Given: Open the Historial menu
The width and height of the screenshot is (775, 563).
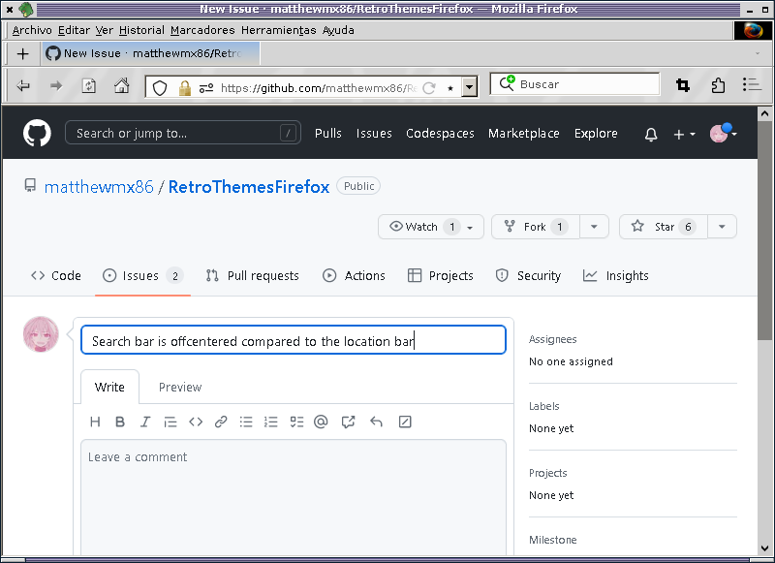Looking at the screenshot, I should coord(141,30).
